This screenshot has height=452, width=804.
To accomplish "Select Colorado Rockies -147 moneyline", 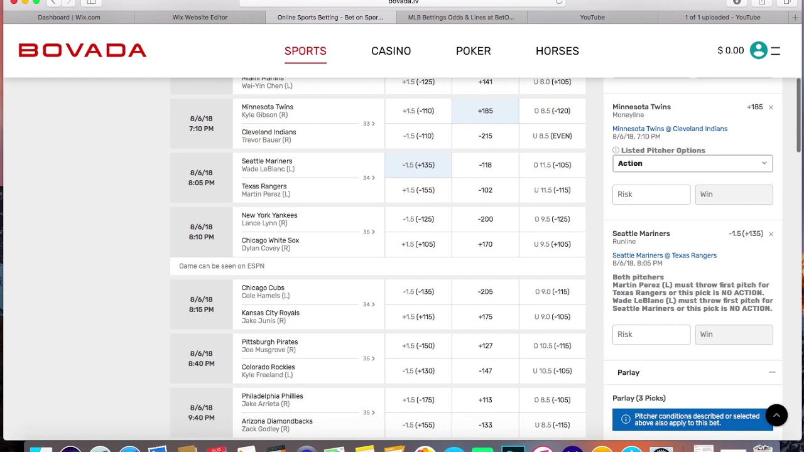I will (x=485, y=371).
